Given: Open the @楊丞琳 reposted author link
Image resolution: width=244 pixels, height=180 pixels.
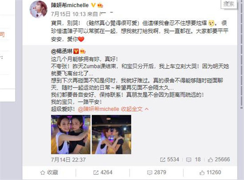Looking at the screenshot, I should tap(62, 51).
